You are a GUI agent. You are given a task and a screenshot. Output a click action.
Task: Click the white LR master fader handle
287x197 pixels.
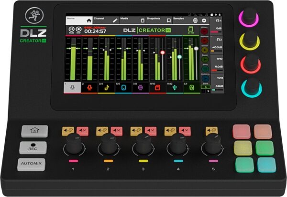(196, 48)
